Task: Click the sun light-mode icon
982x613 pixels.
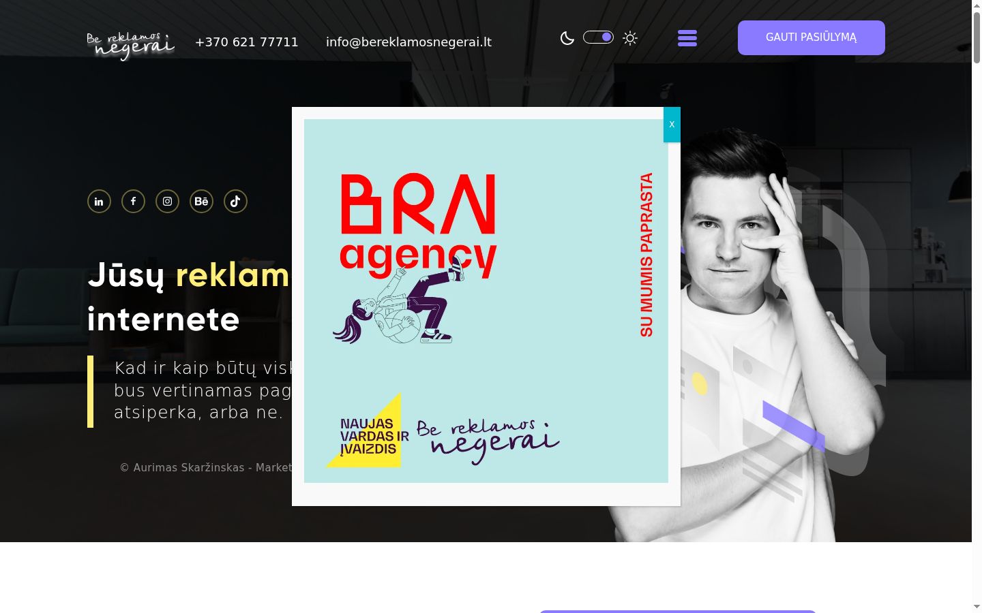Action: 630,38
